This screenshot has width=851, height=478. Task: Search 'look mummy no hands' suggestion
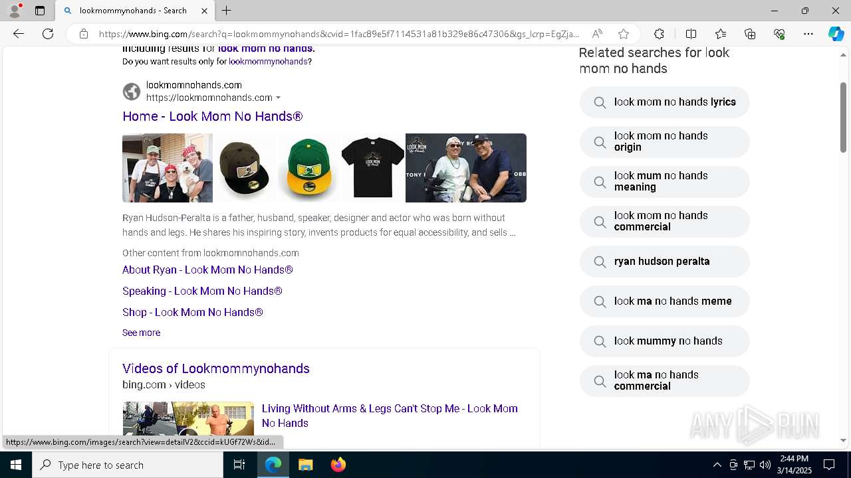pos(665,341)
